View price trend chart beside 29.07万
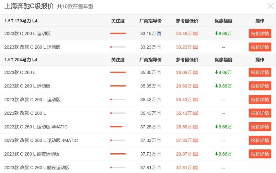This screenshot has width=276, height=173. click(195, 154)
